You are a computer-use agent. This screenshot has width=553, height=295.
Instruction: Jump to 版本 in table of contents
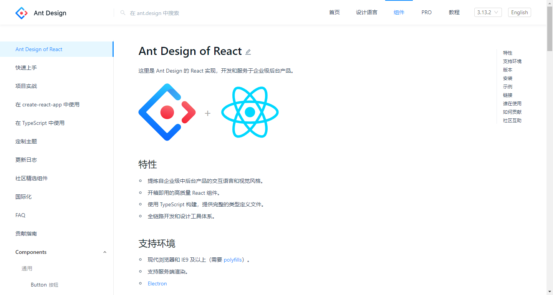(508, 70)
